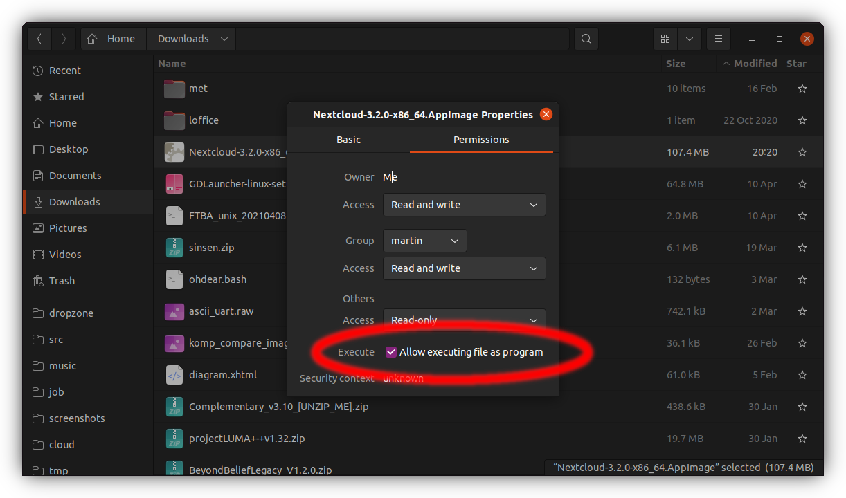Image resolution: width=846 pixels, height=498 pixels.
Task: Open Recent in the sidebar
Action: (x=88, y=71)
